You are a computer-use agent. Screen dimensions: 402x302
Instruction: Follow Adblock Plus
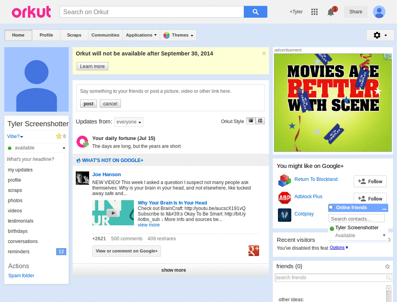click(x=370, y=199)
